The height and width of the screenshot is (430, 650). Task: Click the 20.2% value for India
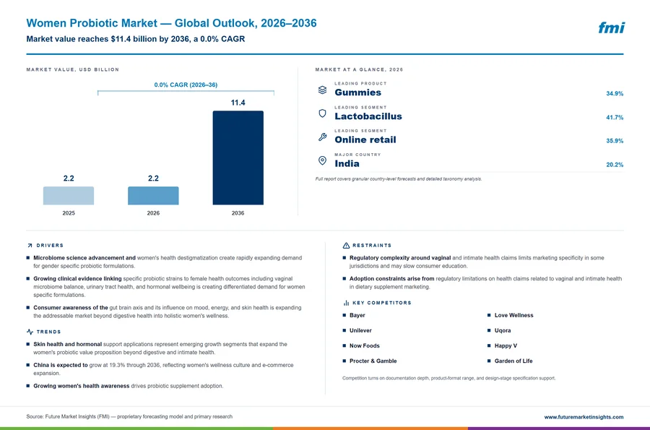click(x=615, y=165)
